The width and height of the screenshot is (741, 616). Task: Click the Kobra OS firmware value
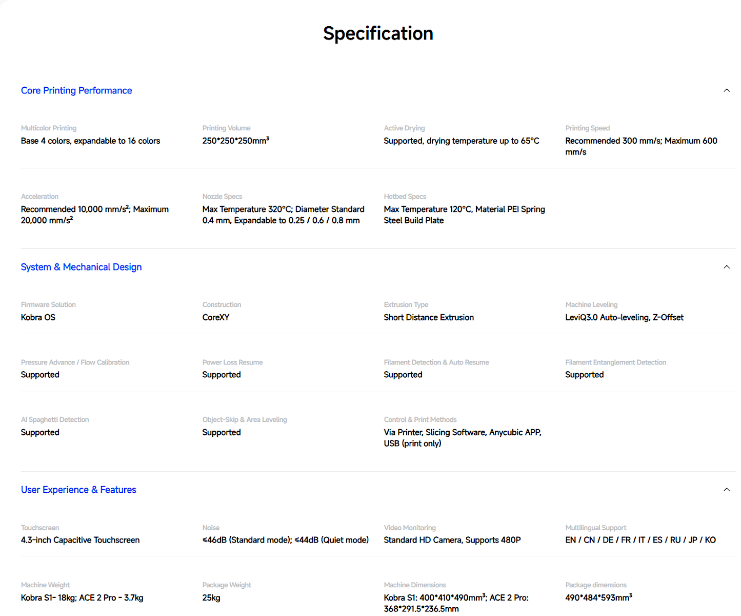click(x=38, y=317)
